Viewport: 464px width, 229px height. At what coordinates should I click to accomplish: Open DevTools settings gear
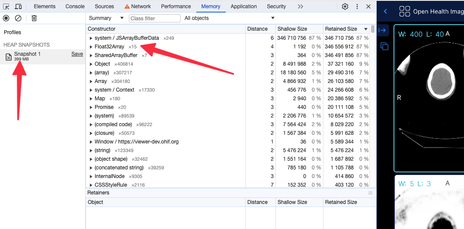point(345,6)
